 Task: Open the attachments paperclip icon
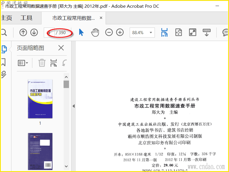click(x=4, y=75)
